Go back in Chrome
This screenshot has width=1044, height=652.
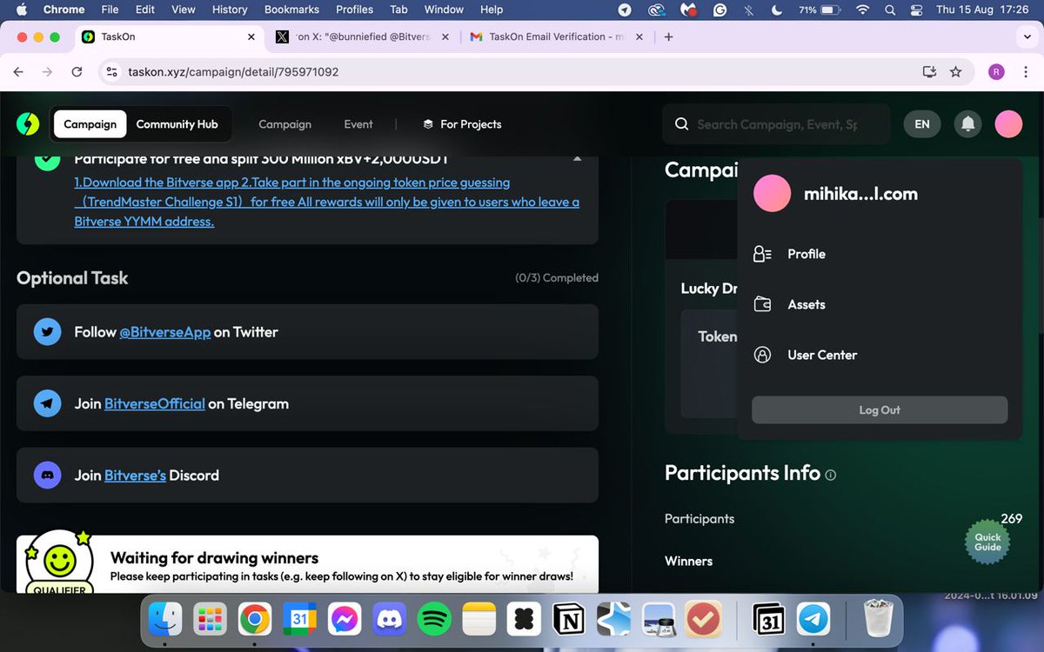(18, 72)
